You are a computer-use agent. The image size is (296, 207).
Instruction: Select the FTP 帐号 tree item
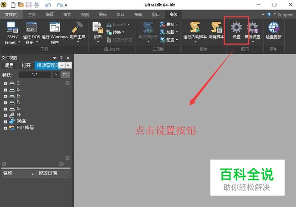[25, 128]
